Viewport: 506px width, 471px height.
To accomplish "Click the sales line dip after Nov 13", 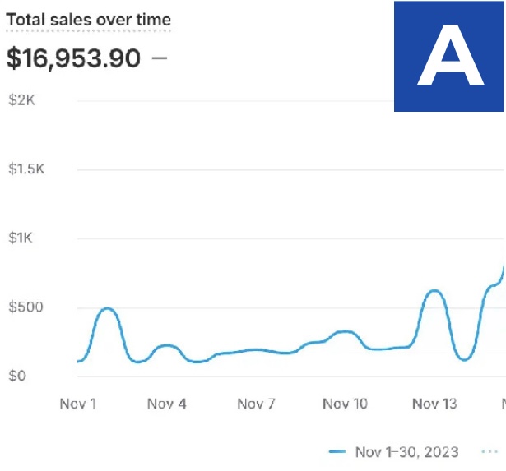I will (464, 359).
